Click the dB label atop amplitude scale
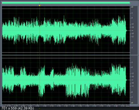 coord(132,7)
